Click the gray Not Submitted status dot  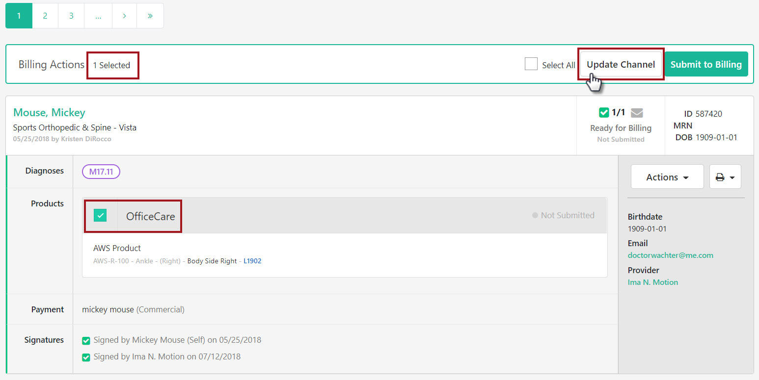point(536,215)
